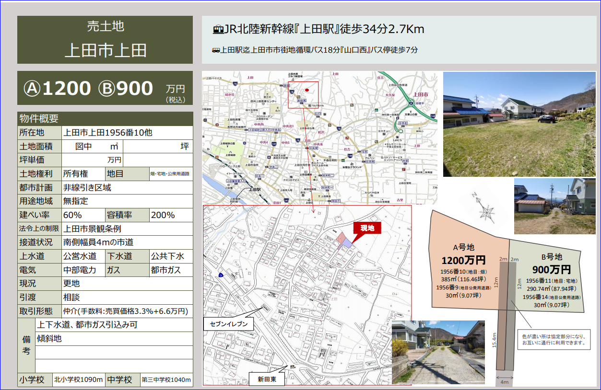Screen dimensions: 601x390
Task: Open the large grassy lot photo
Action: 519,125
